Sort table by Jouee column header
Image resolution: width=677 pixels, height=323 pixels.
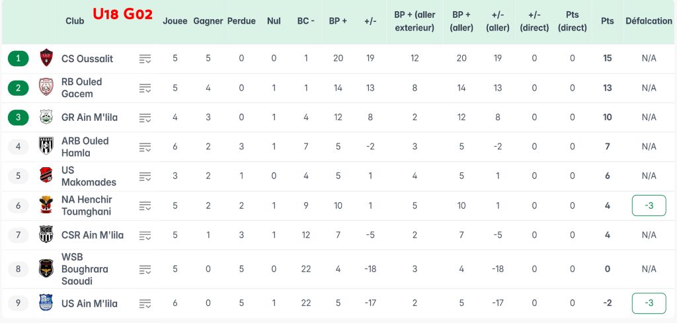click(x=175, y=21)
